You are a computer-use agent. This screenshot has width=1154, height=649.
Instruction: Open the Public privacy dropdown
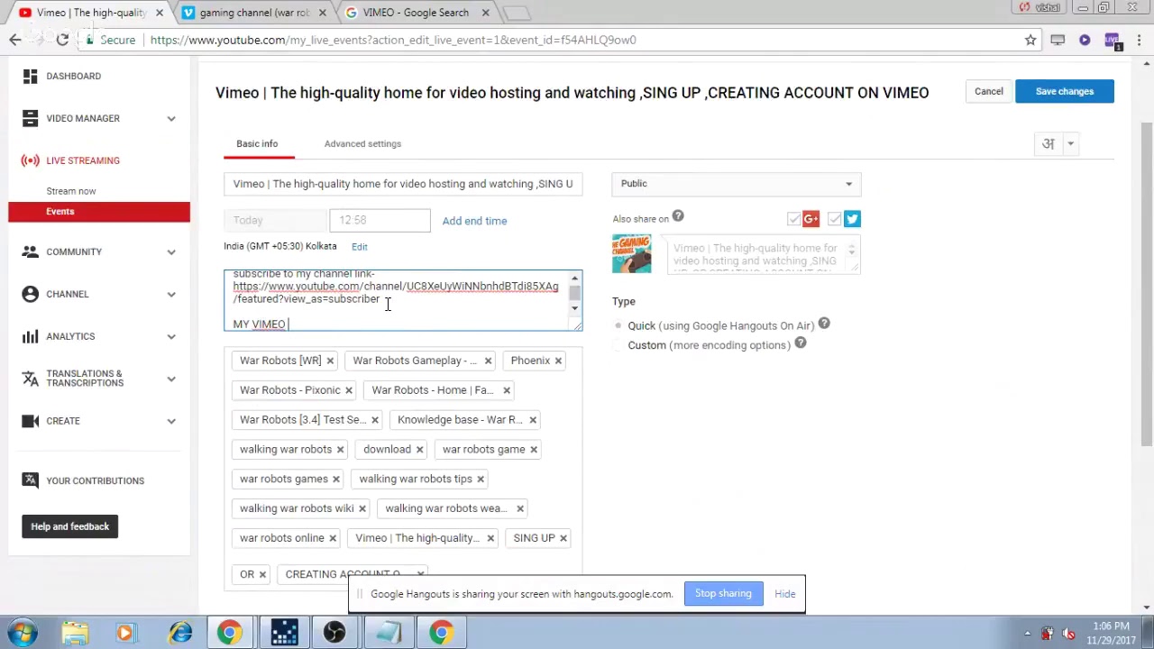[x=737, y=184]
